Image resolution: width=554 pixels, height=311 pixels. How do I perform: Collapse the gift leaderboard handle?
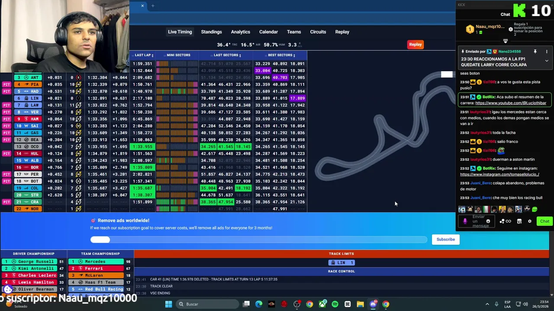[505, 41]
